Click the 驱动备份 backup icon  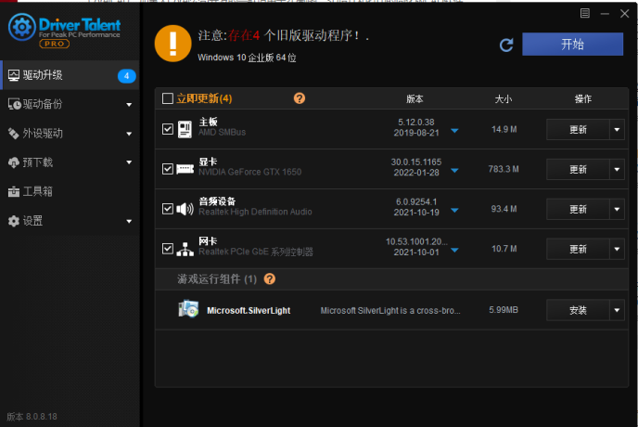pos(15,104)
